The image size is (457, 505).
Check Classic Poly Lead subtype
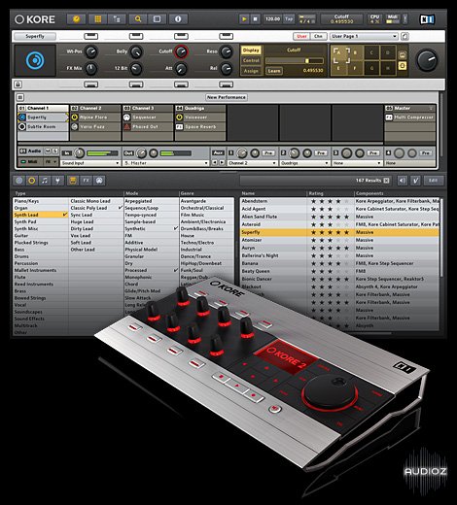(96, 208)
